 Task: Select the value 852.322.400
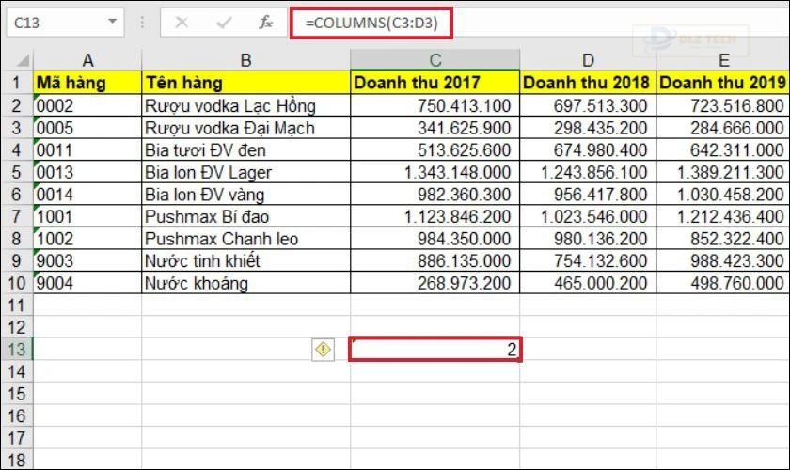click(x=723, y=239)
